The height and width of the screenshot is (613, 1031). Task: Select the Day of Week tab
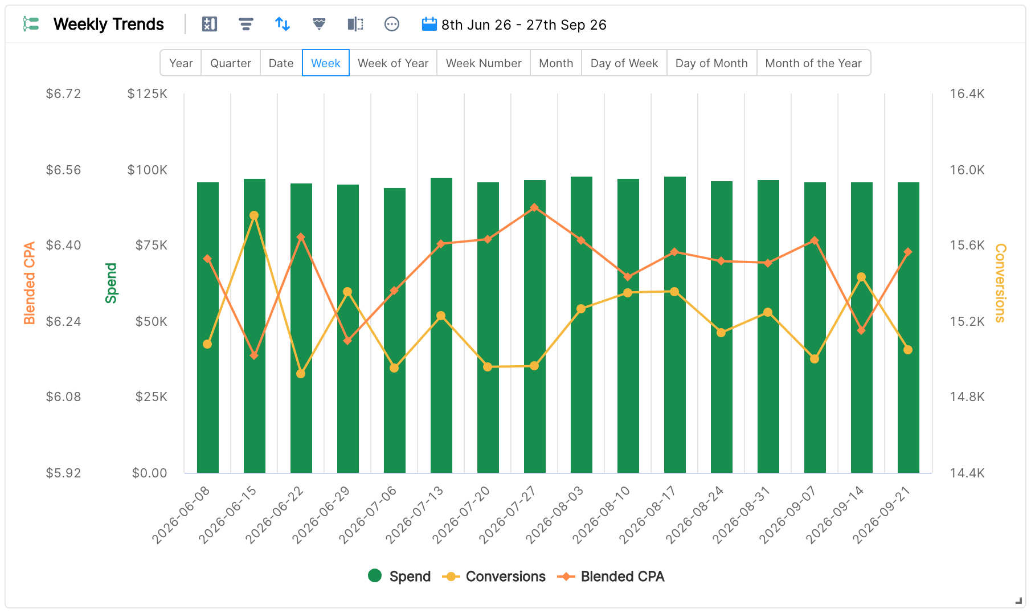pos(624,63)
